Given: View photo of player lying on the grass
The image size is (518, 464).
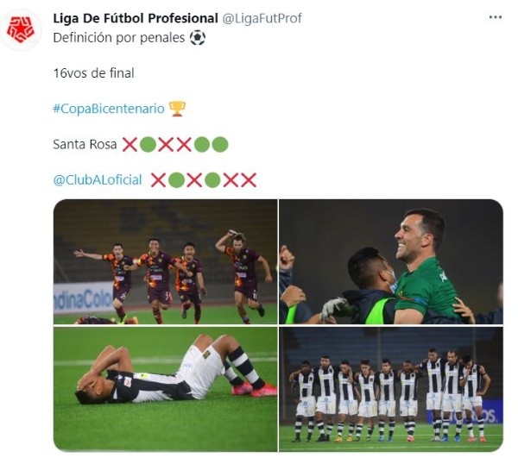Looking at the screenshot, I should point(165,388).
